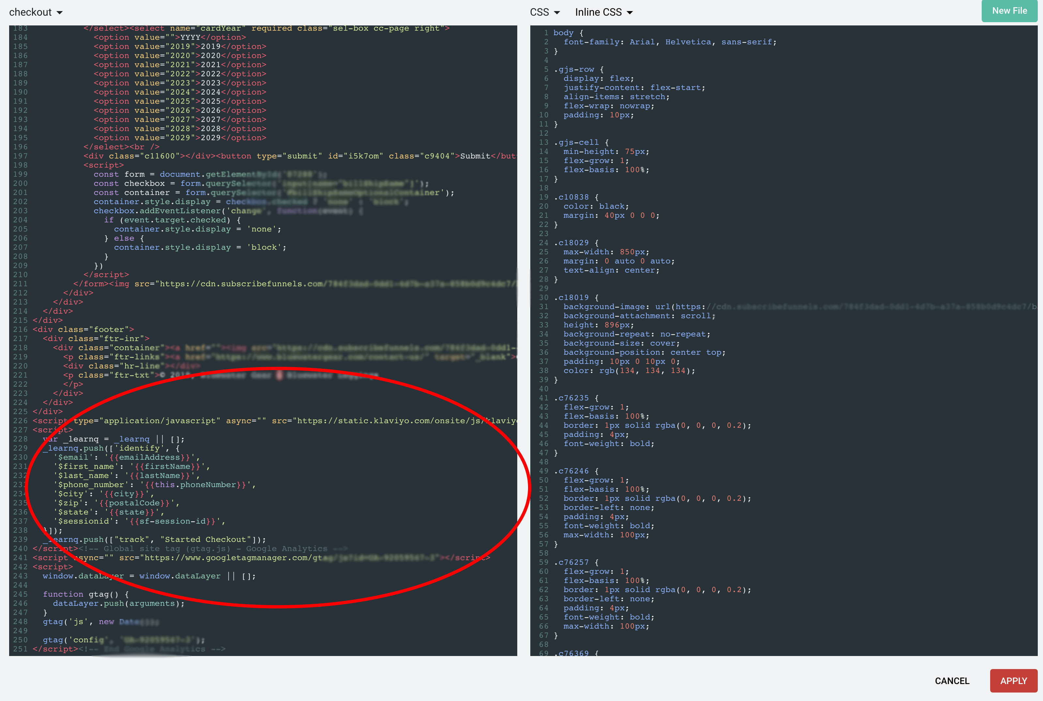Click the font-family Arial declaration line
The height and width of the screenshot is (701, 1043).
pyautogui.click(x=669, y=42)
